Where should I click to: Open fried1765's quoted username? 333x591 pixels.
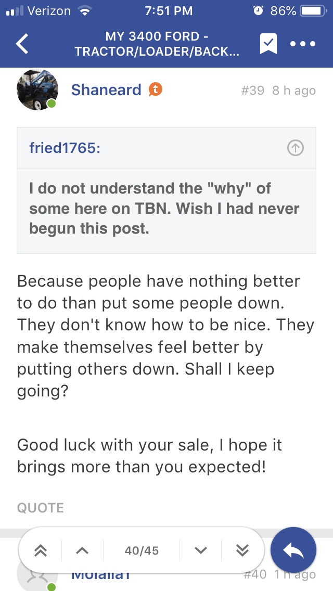65,148
